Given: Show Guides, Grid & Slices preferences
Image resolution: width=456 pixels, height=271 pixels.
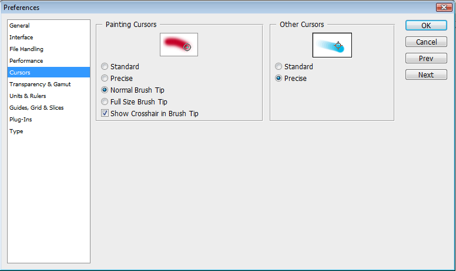Looking at the screenshot, I should click(36, 108).
